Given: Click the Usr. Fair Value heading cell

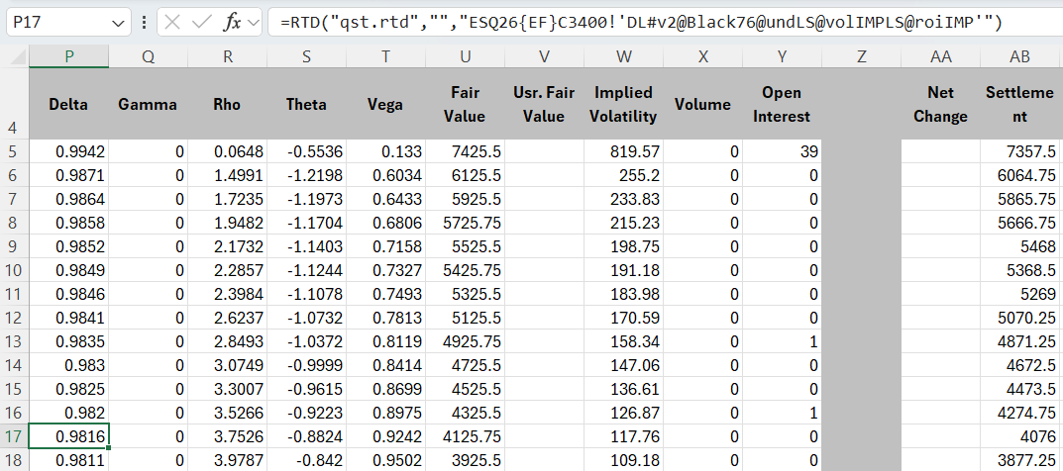Looking at the screenshot, I should pos(545,104).
